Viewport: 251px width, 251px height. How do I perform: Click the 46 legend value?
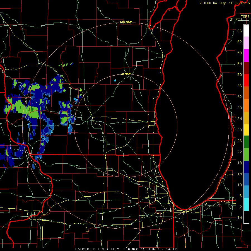[x=240, y=86]
